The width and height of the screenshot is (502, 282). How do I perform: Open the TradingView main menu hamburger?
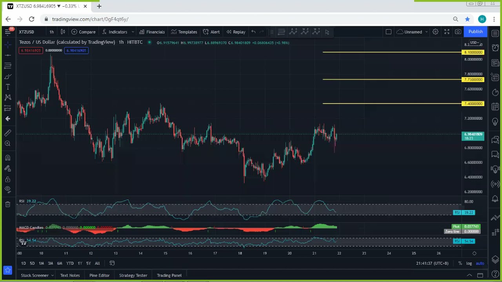pos(8,32)
